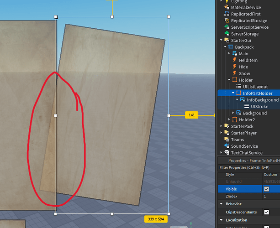
Task: Expand the TextChatService tree node
Action: (x=221, y=152)
